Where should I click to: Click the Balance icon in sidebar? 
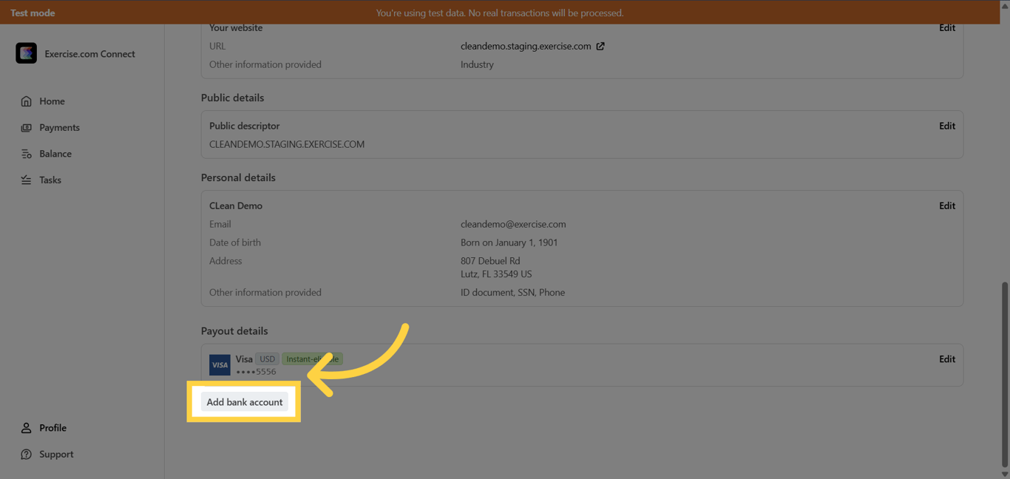pyautogui.click(x=26, y=154)
